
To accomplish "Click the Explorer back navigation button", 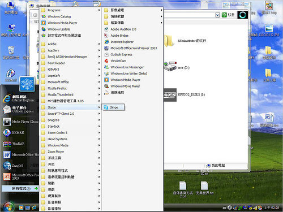I will (35, 15).
